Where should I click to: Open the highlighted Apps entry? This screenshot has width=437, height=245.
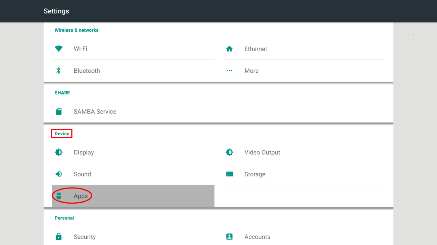[81, 196]
